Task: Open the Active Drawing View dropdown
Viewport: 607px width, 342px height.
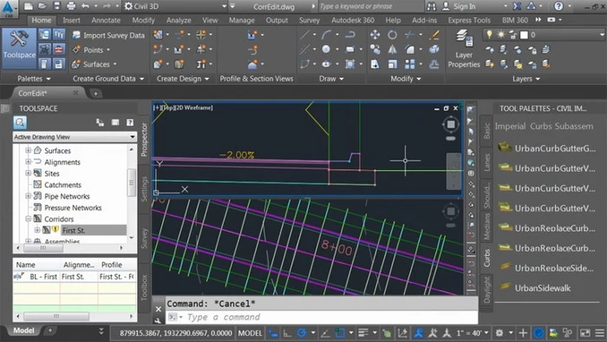Action: [x=75, y=137]
